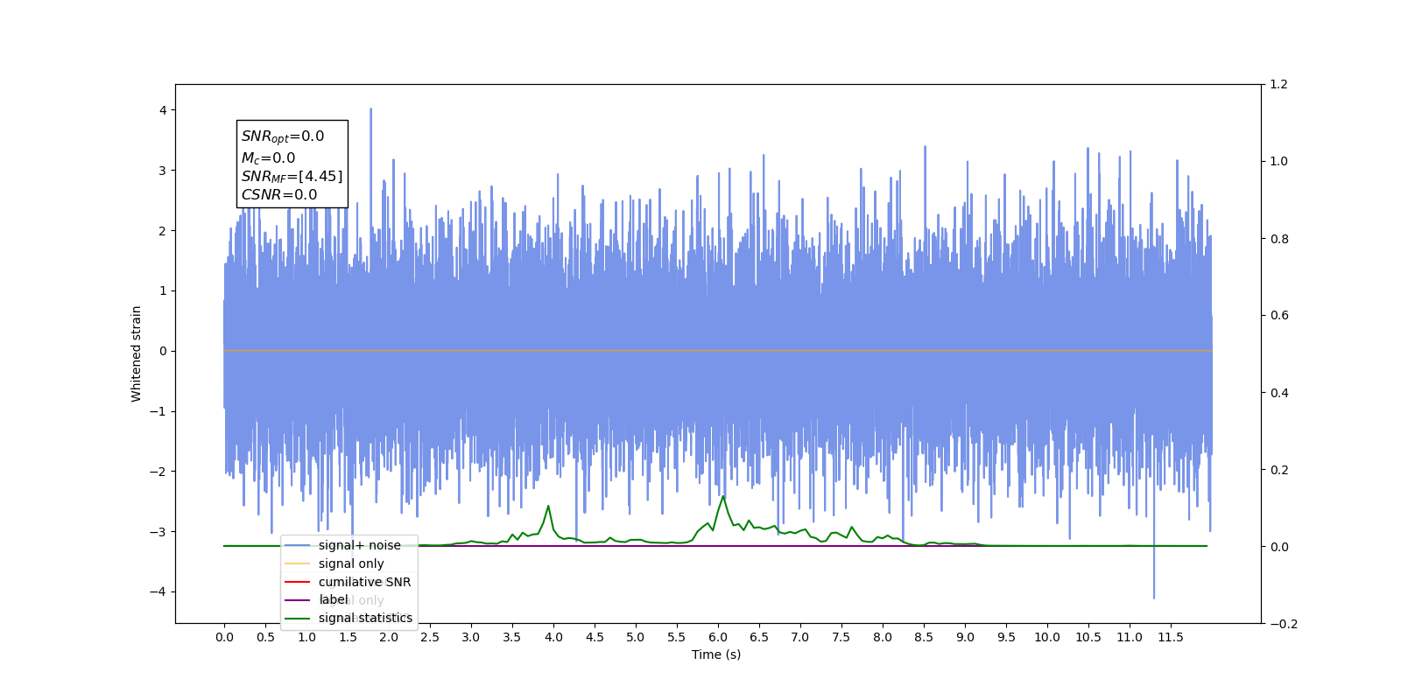Image resolution: width=1401 pixels, height=700 pixels.
Task: Click the x-axis tick label 2.5
Action: [x=430, y=637]
